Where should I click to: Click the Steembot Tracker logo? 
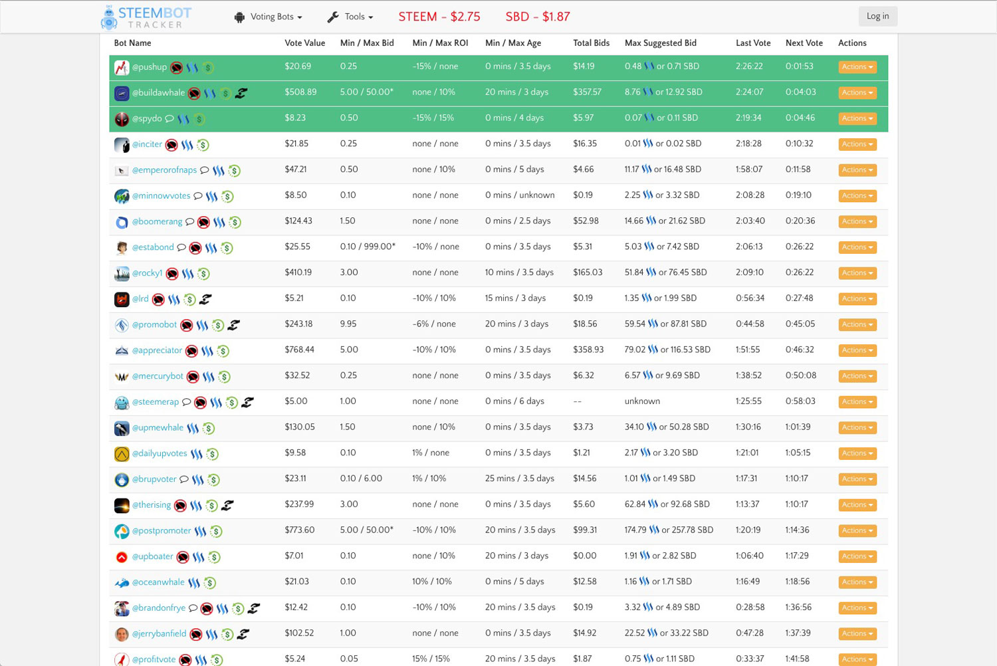pos(146,17)
